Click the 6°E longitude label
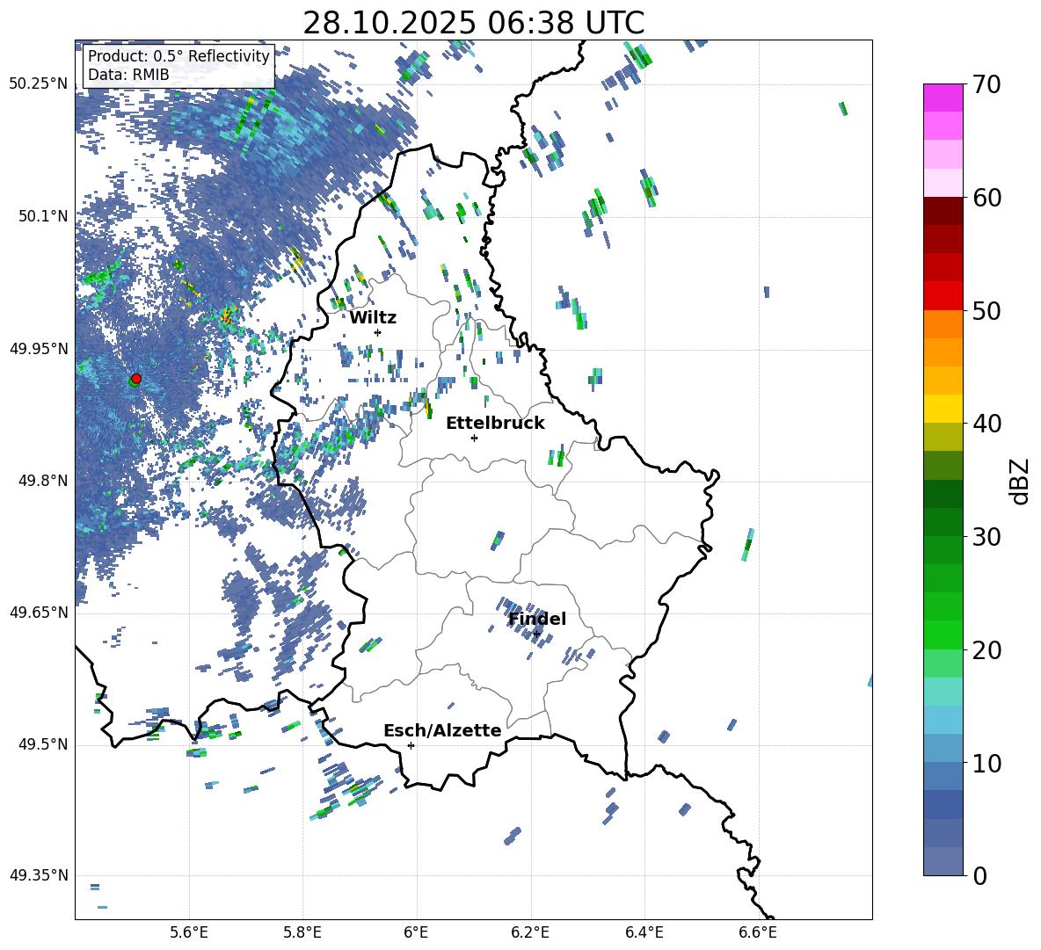This screenshot has height=950, width=1041. click(x=416, y=932)
